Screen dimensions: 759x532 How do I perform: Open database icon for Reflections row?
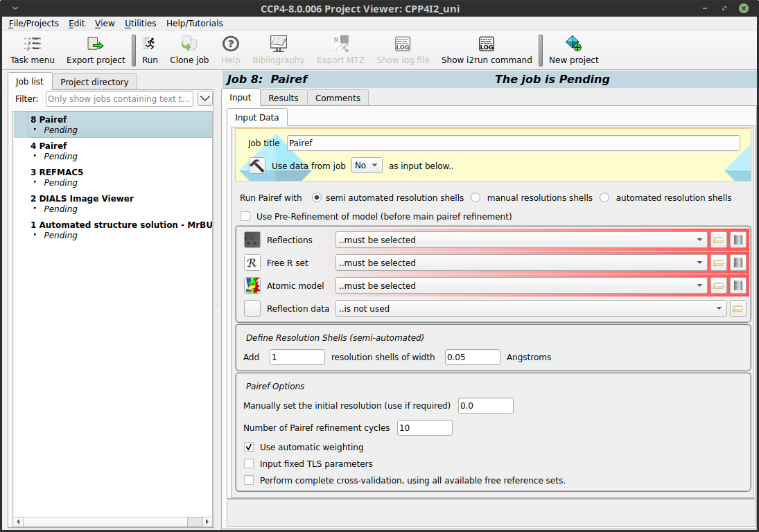tap(738, 240)
